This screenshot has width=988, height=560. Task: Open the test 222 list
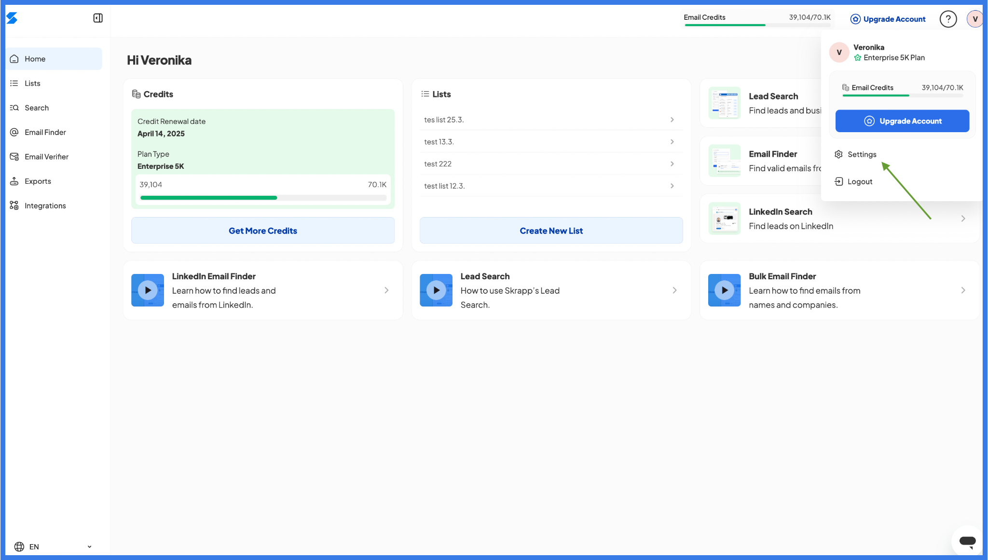pyautogui.click(x=551, y=164)
